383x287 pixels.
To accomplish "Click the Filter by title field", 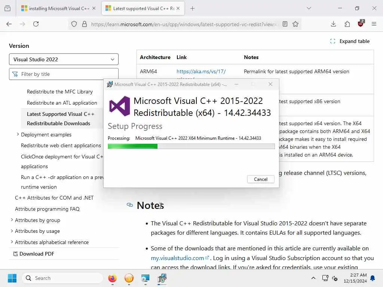I will click(x=64, y=74).
